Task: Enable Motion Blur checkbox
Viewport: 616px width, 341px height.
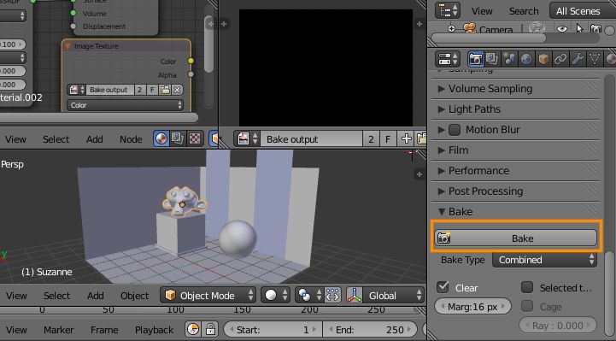Action: tap(455, 129)
